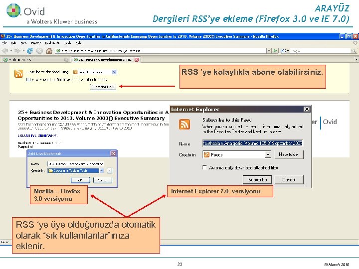Viewport: 359px width, 269px height.
Task: Open the Back history dropdown arrow
Action: coord(11,51)
